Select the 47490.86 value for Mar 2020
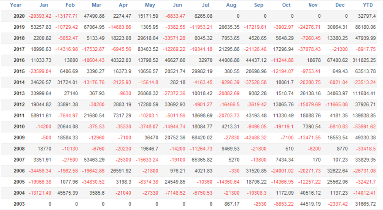 (x=93, y=16)
